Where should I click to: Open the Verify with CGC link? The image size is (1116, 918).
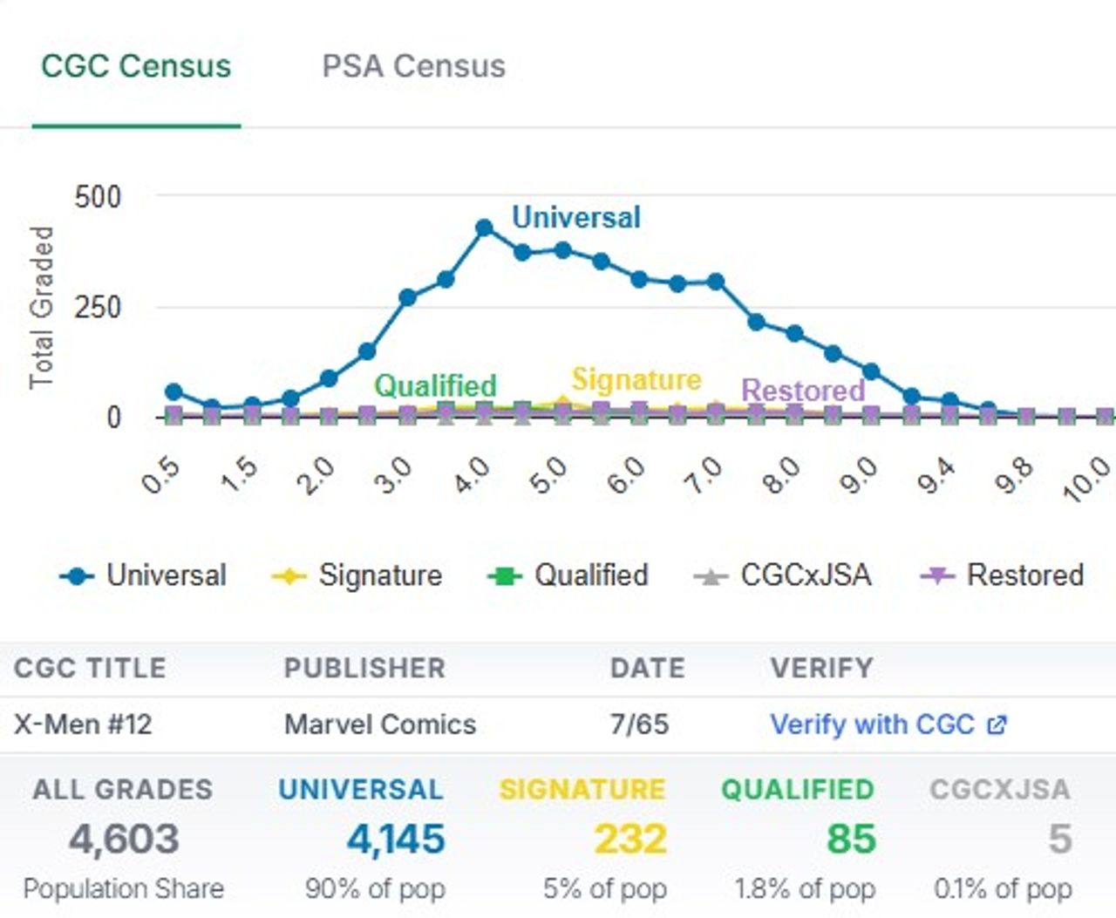point(872,724)
